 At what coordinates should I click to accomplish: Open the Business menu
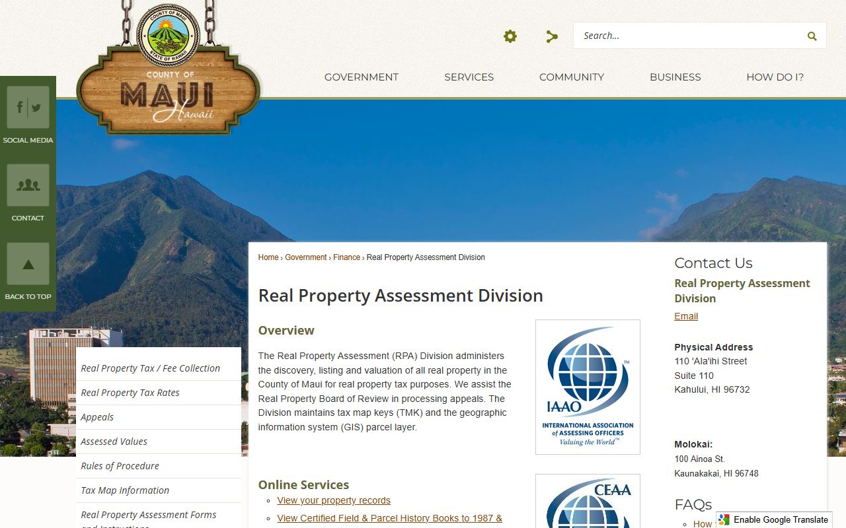(x=675, y=77)
